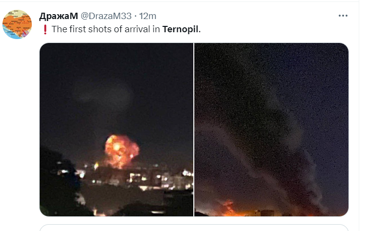
Task: Open the ДражаМ profile avatar picture
Action: click(x=17, y=24)
